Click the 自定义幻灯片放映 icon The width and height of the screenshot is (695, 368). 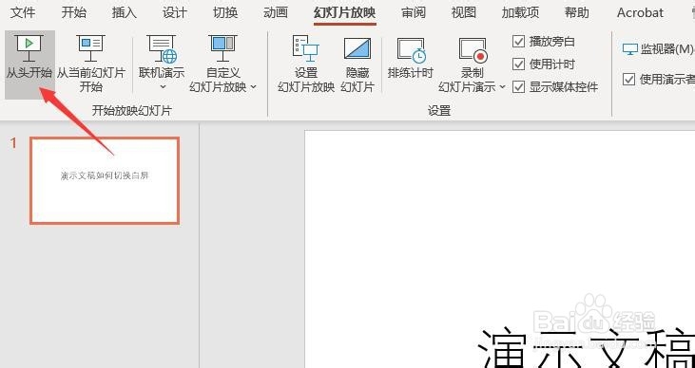222,48
